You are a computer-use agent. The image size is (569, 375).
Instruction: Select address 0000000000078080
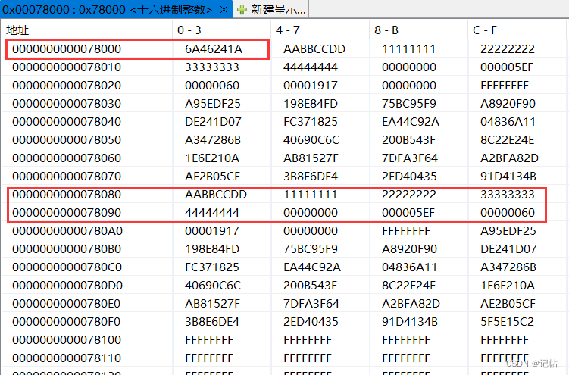tap(67, 195)
